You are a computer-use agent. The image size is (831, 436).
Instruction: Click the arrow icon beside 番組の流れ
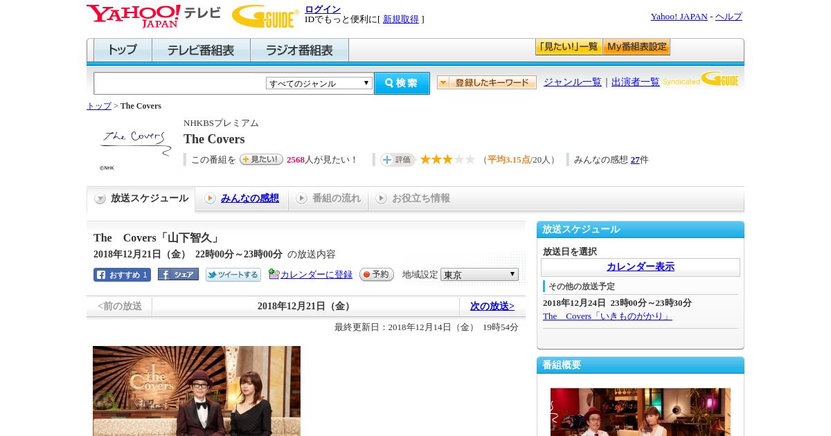pyautogui.click(x=301, y=199)
